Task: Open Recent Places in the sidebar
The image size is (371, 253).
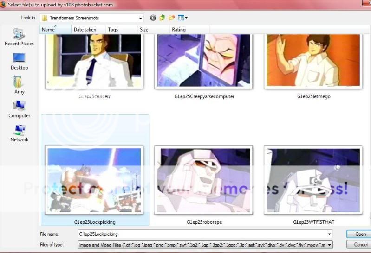Action: click(x=19, y=37)
